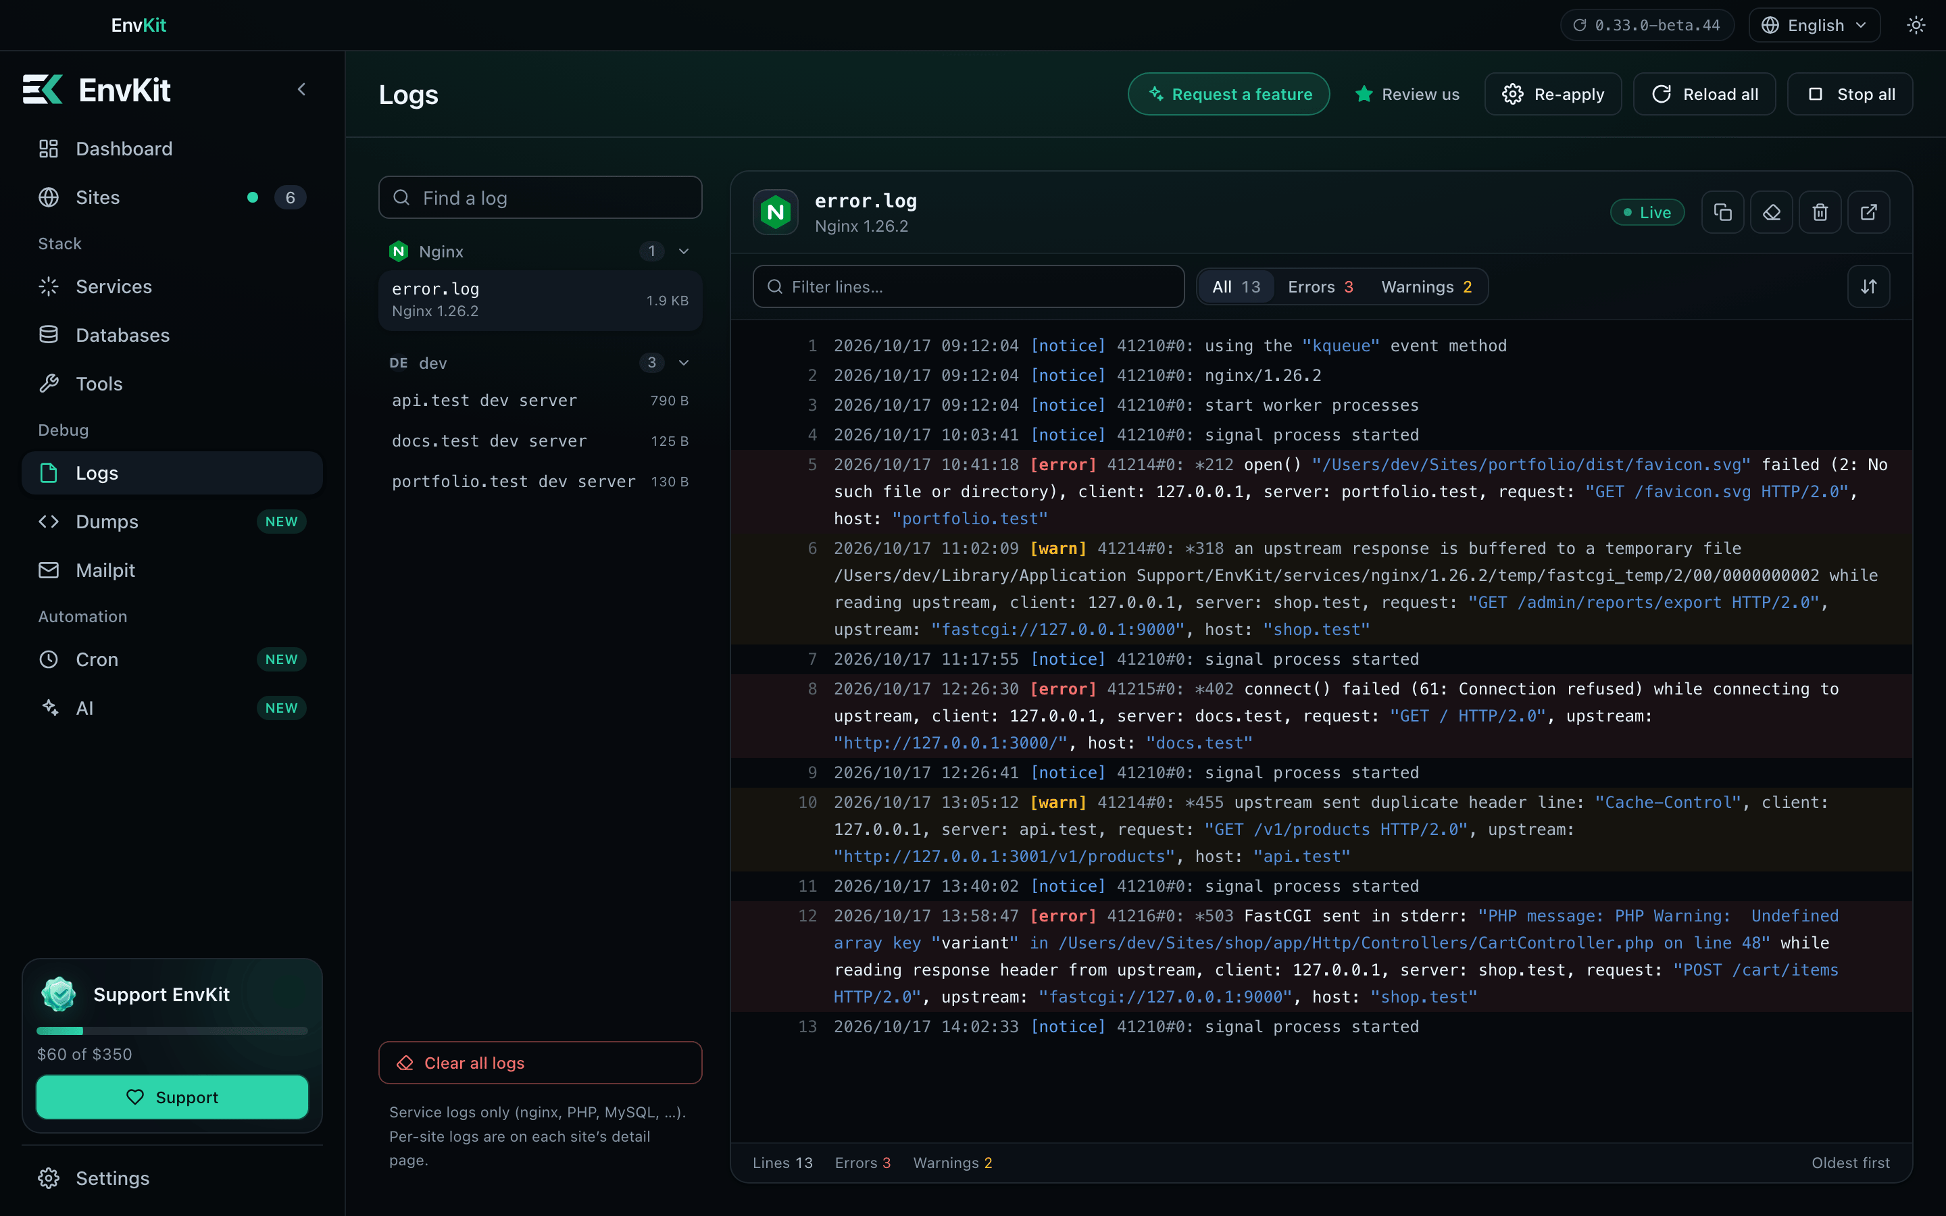
Task: Click the Nginx icon beside error.log
Action: [x=775, y=212]
